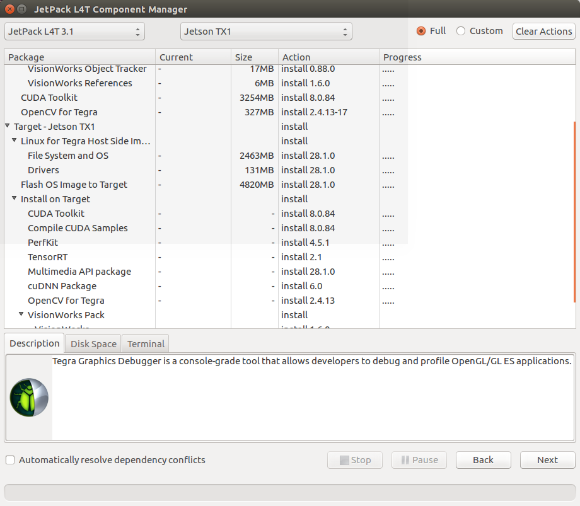Click the 'install 8.0.84' action for Compile CUDA Samples

(x=308, y=228)
